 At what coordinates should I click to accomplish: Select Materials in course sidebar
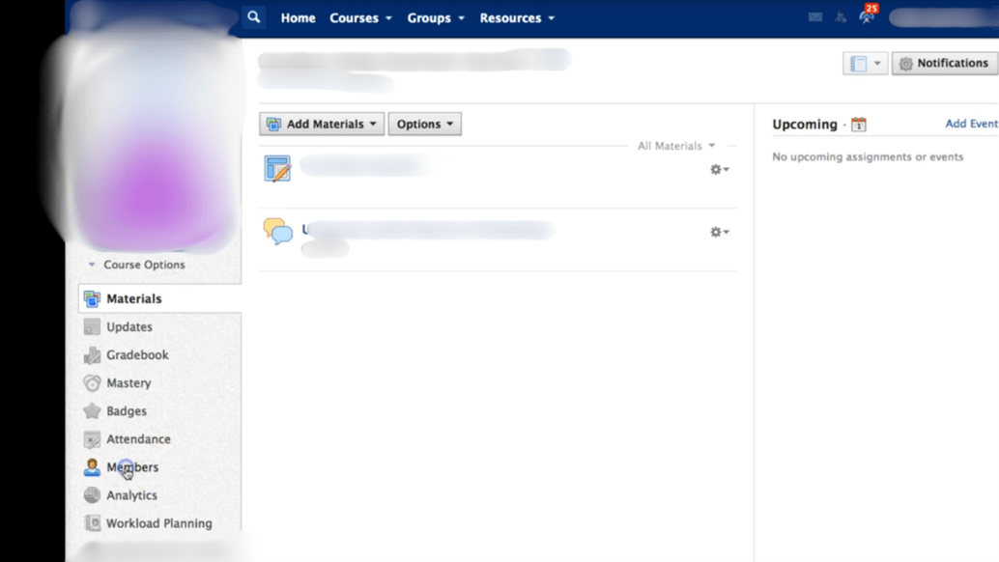tap(133, 298)
